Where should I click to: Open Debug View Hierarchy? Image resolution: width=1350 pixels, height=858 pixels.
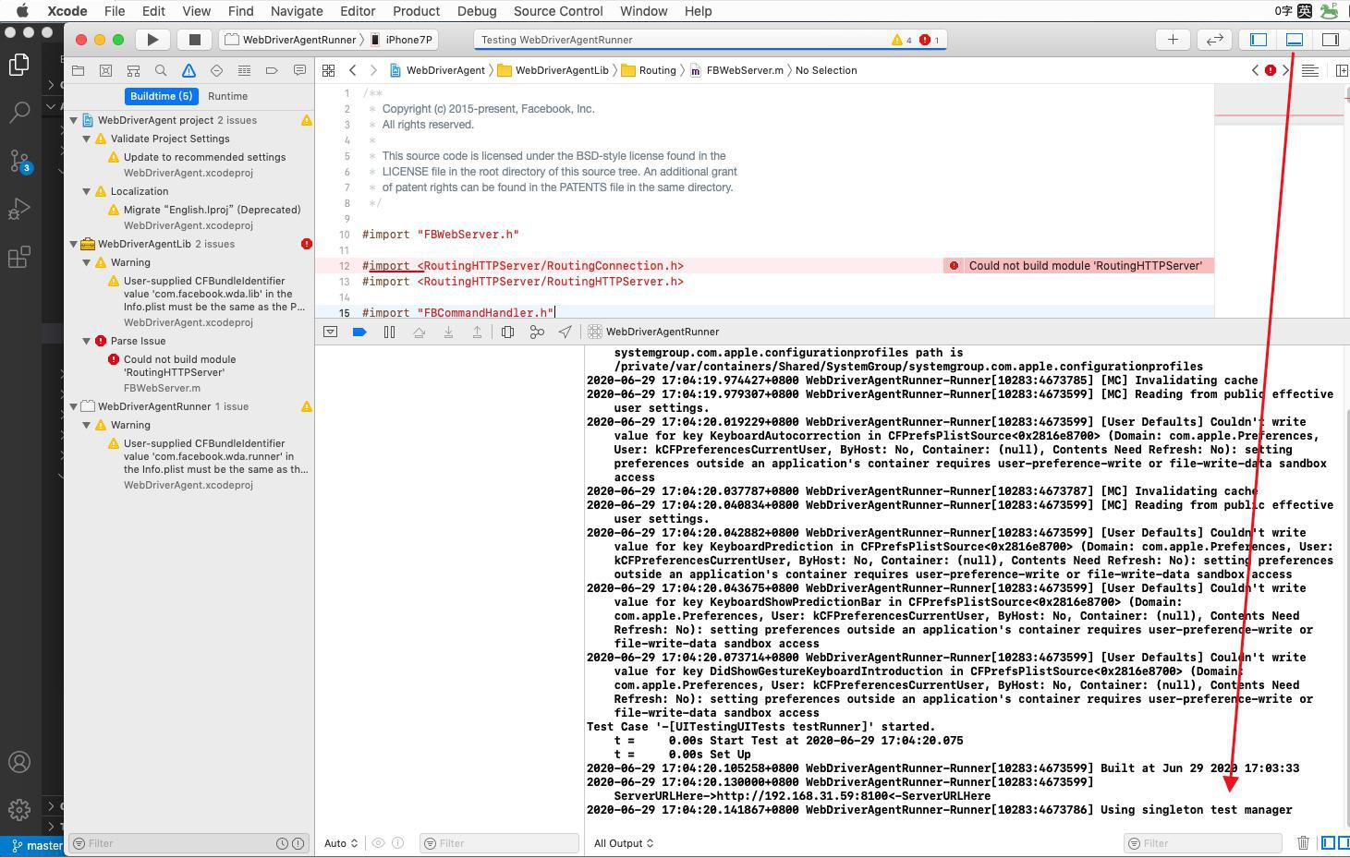pyautogui.click(x=507, y=332)
